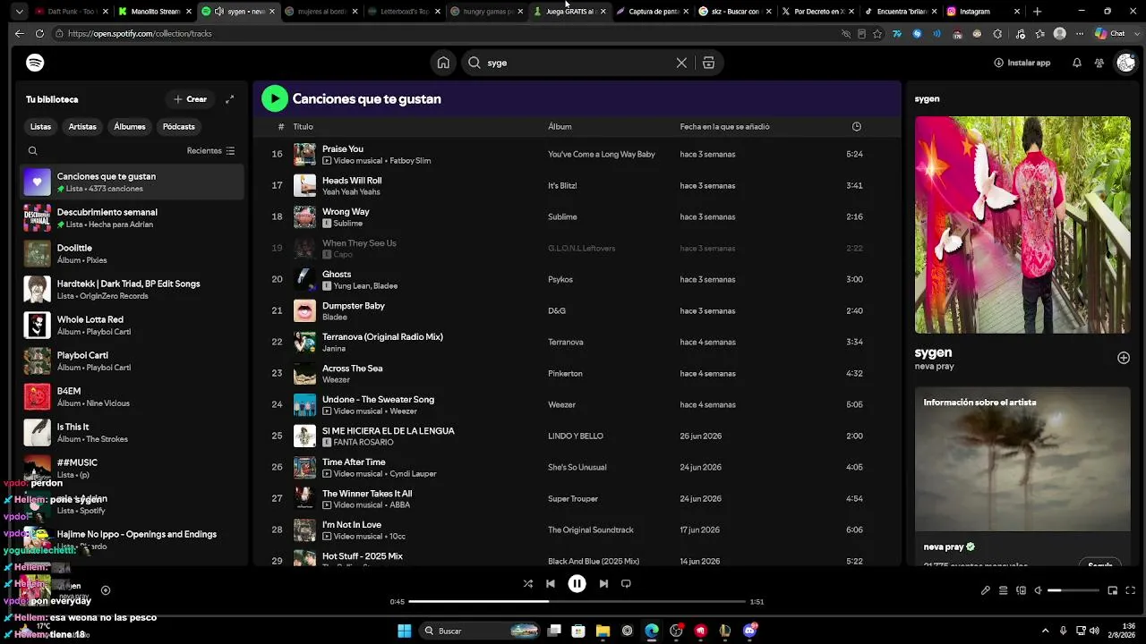This screenshot has width=1146, height=644.
Task: Select Undone - The Sweater Song track
Action: (x=378, y=400)
